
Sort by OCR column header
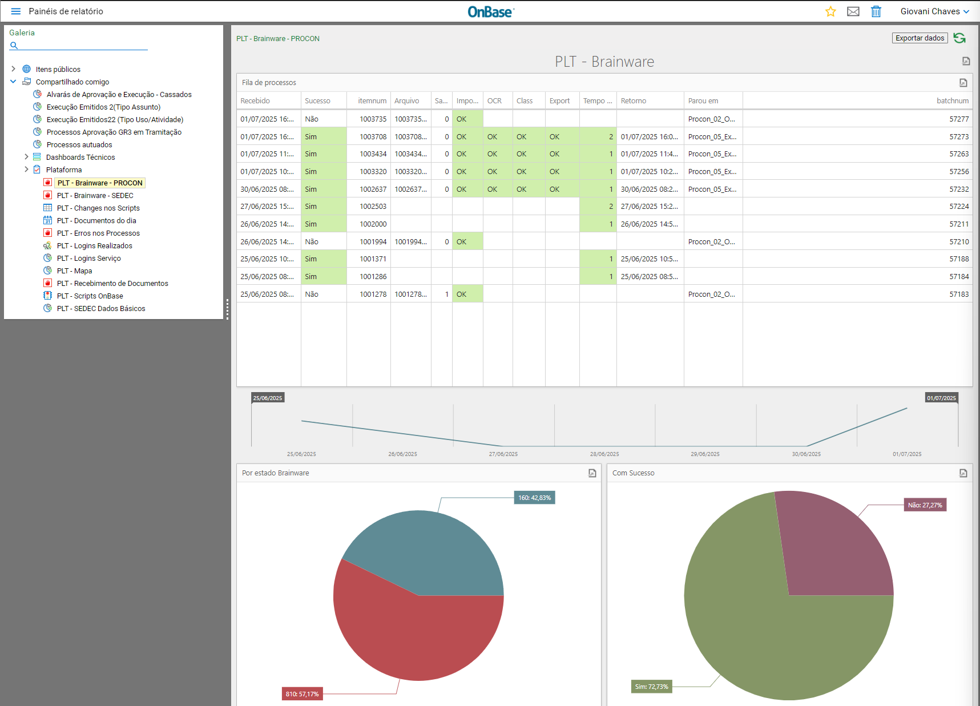(x=498, y=101)
